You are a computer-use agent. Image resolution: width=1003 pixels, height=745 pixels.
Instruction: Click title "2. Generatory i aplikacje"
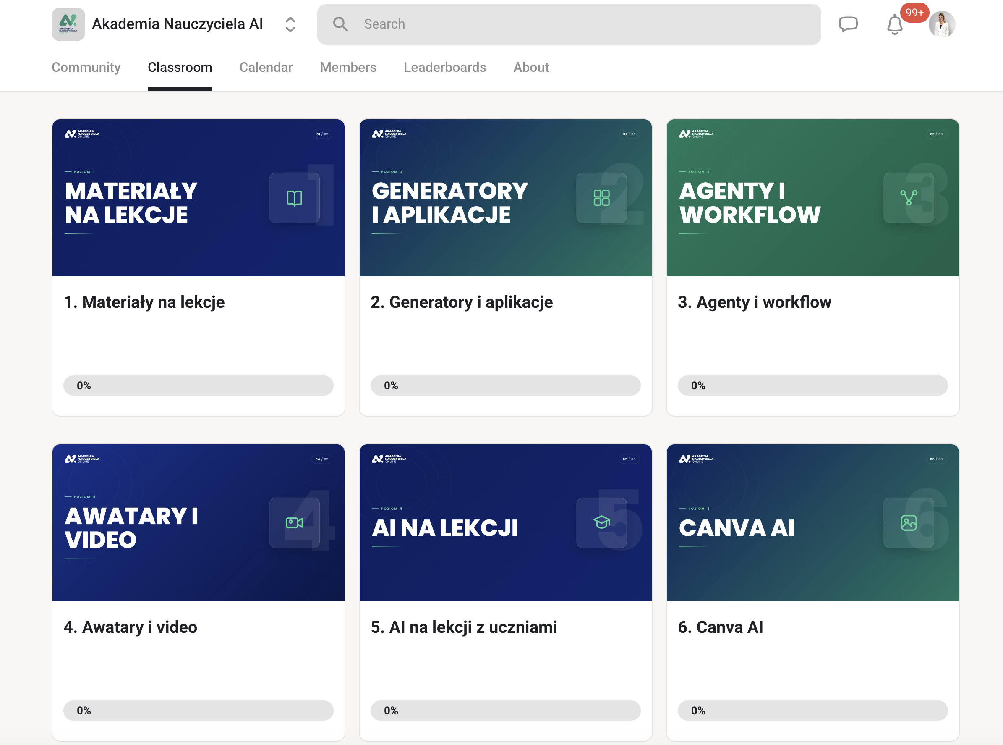(461, 302)
